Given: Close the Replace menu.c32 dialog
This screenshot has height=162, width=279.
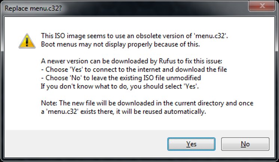Looking at the screenshot, I should pos(262,6).
